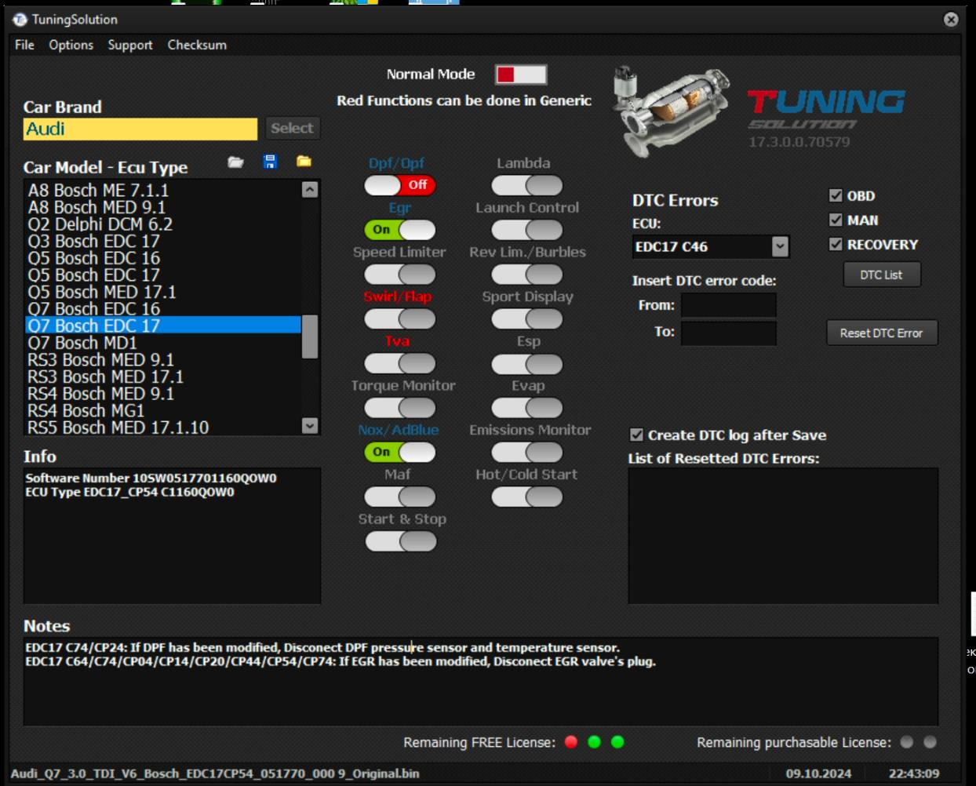The width and height of the screenshot is (976, 786).
Task: Click the model list scroll down arrow
Action: 310,425
